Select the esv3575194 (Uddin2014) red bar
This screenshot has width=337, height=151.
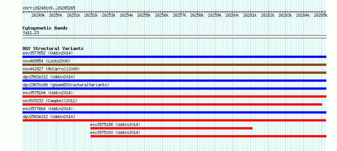pos(174,97)
